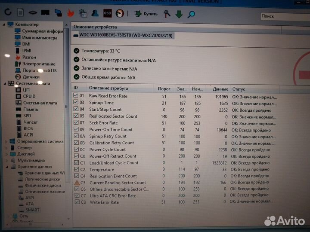Collapse the Системная плата tree node
The height and width of the screenshot is (232, 310).
pyautogui.click(x=5, y=83)
